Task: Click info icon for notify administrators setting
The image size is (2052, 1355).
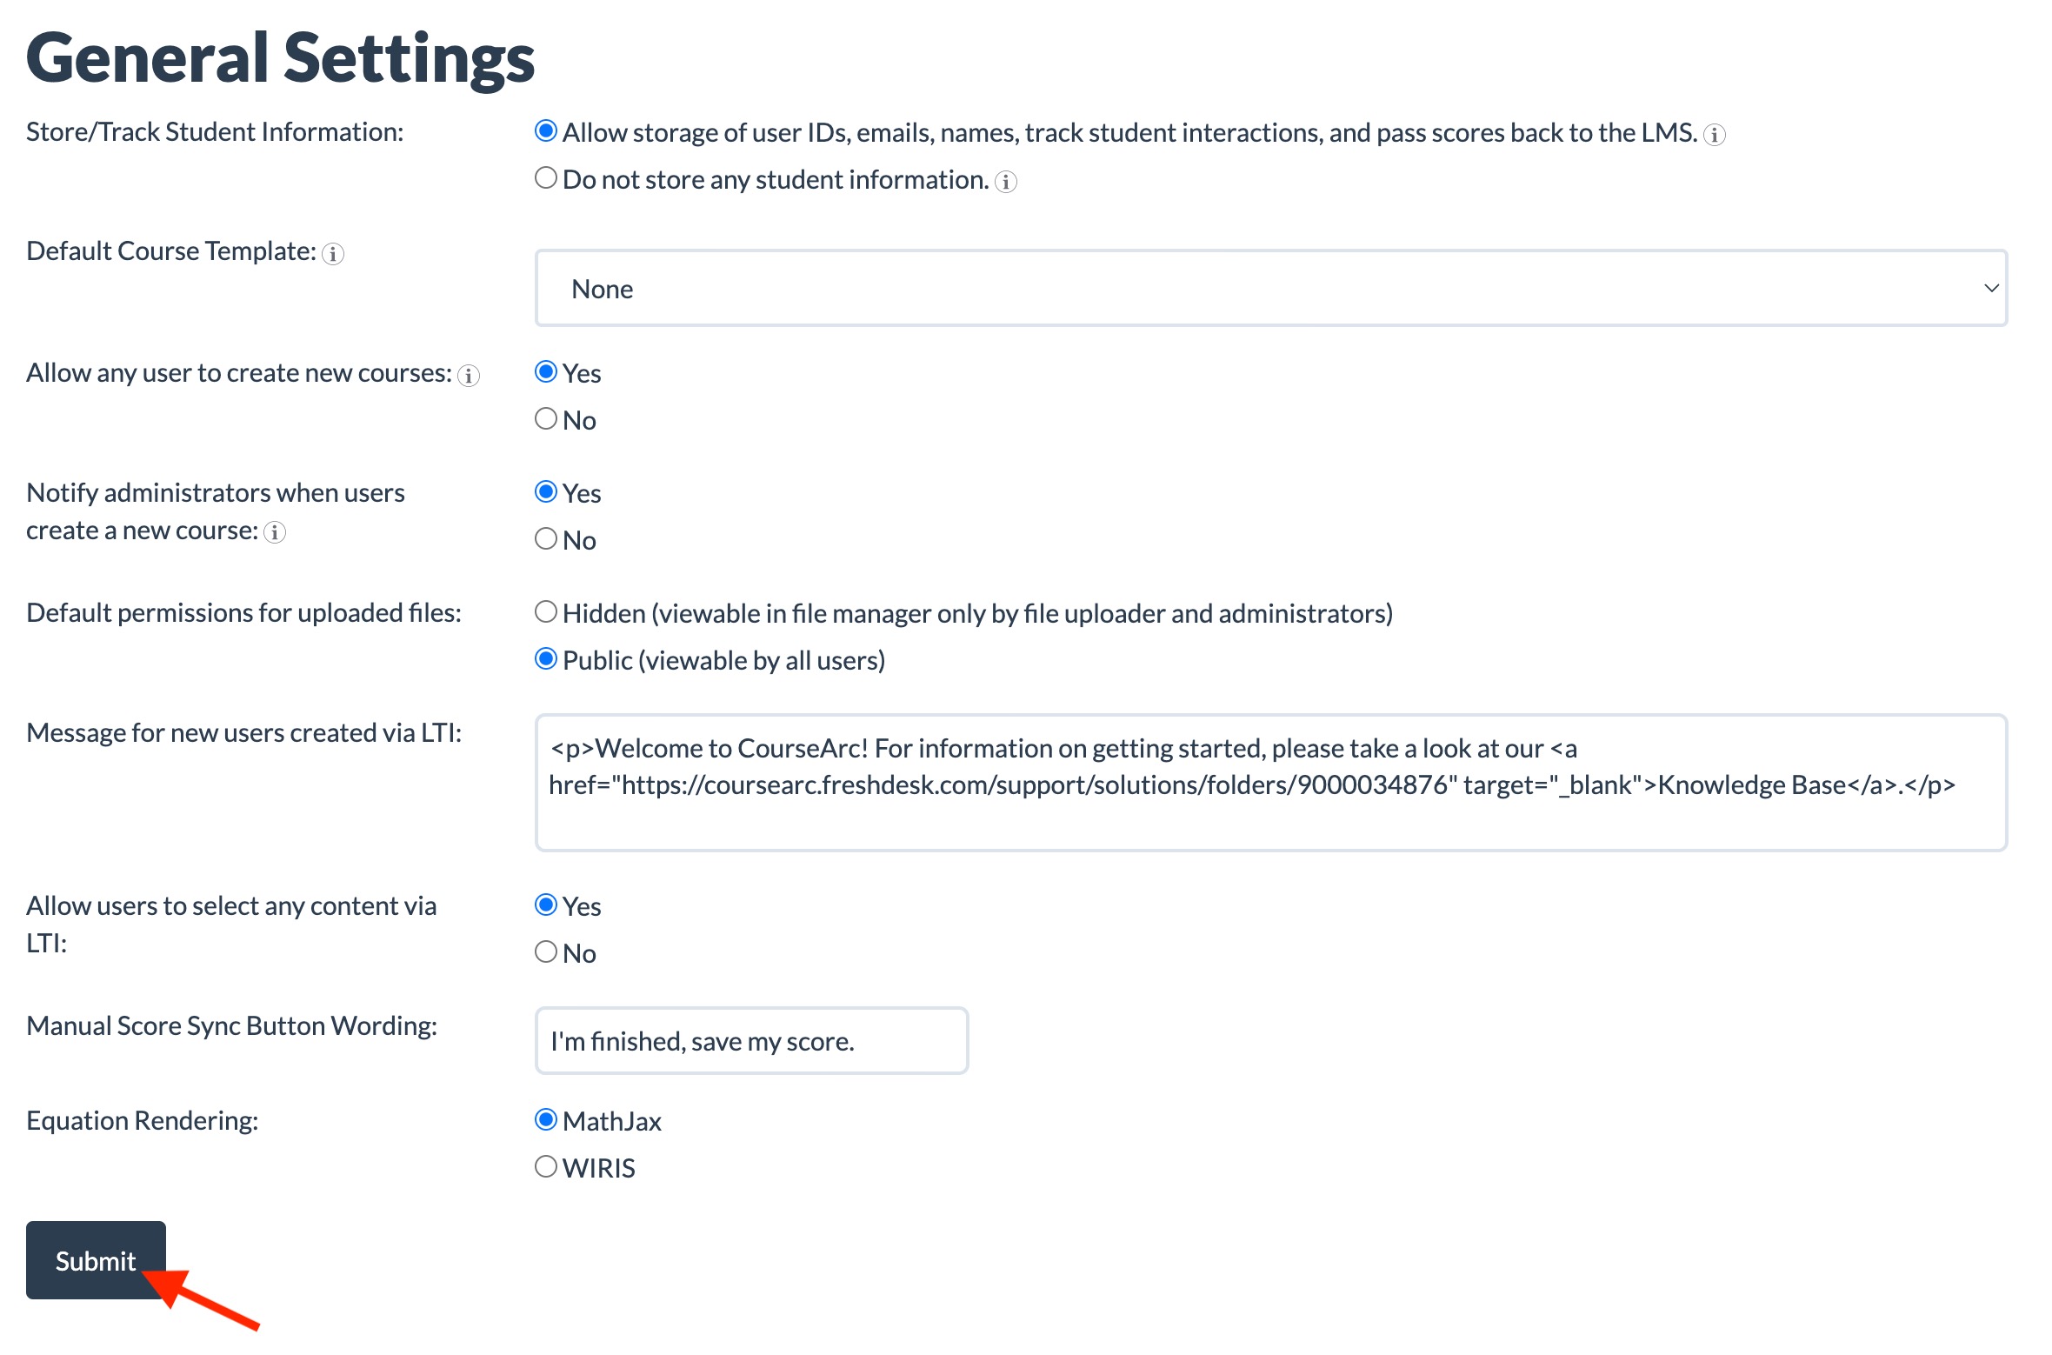Action: tap(275, 532)
